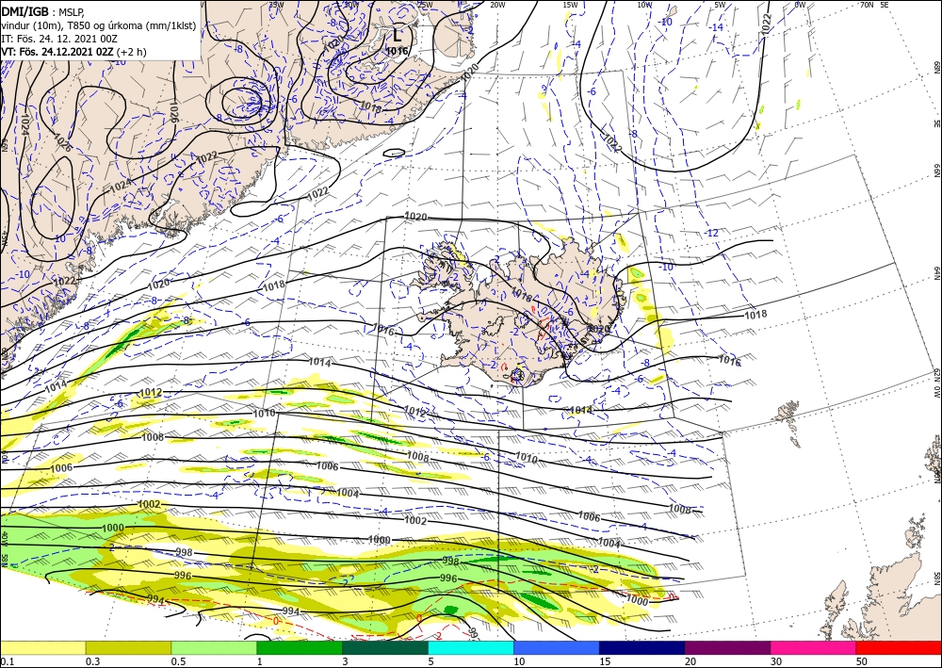Click the '1' legend value
Screen dimensions: 942x668
coord(260,661)
